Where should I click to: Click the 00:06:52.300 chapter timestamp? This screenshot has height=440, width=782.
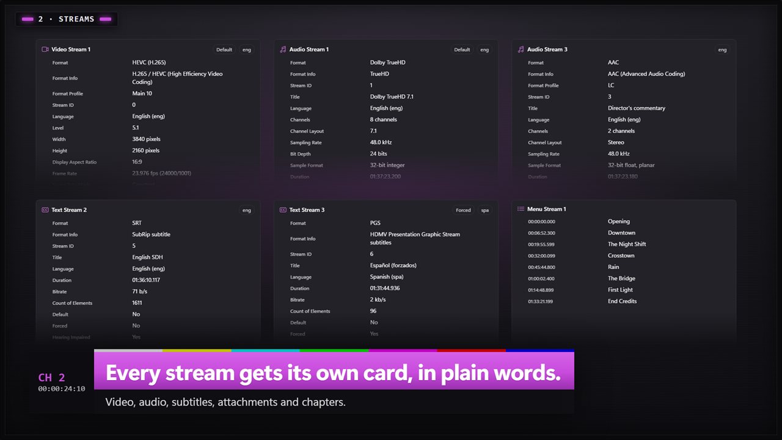541,233
